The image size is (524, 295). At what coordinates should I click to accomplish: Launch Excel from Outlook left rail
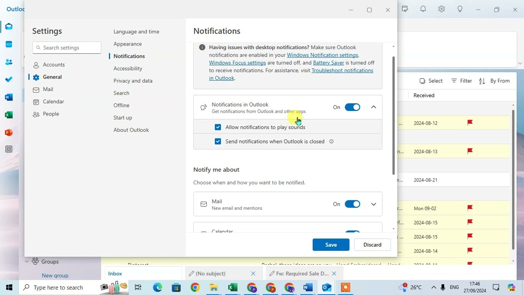tap(9, 115)
